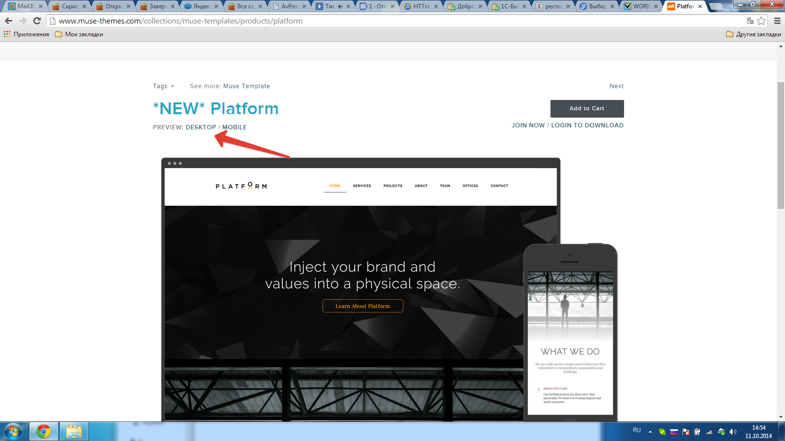
Task: Open the DESKTOP preview
Action: tap(201, 127)
